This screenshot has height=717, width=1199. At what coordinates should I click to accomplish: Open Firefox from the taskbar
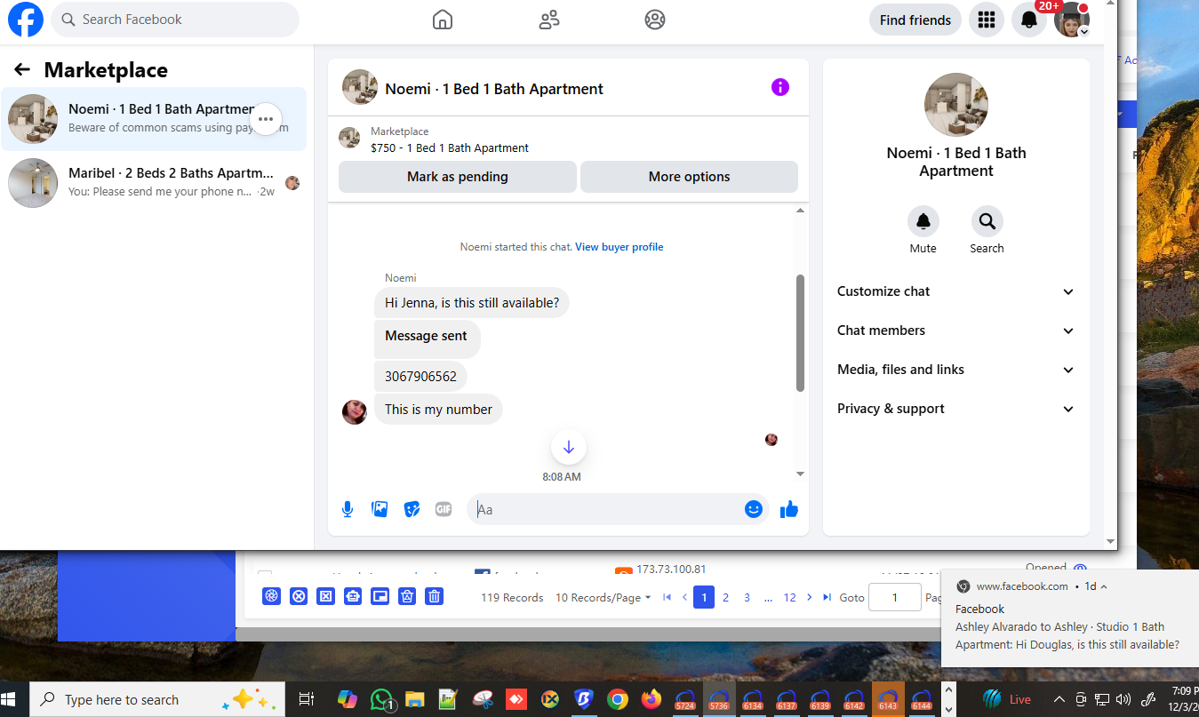(651, 699)
